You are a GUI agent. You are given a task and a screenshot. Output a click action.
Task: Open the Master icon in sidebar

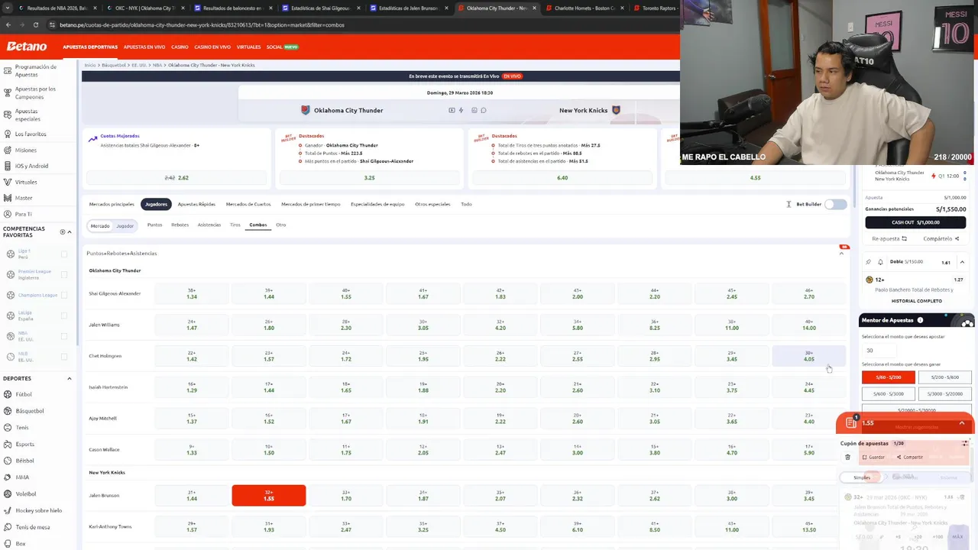click(x=8, y=198)
